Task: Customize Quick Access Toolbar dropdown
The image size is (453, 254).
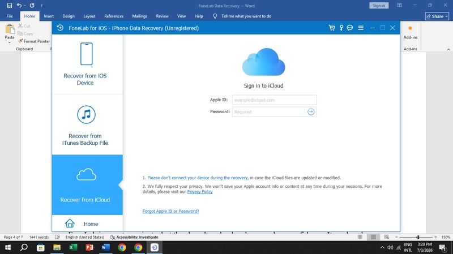Action: click(x=41, y=6)
